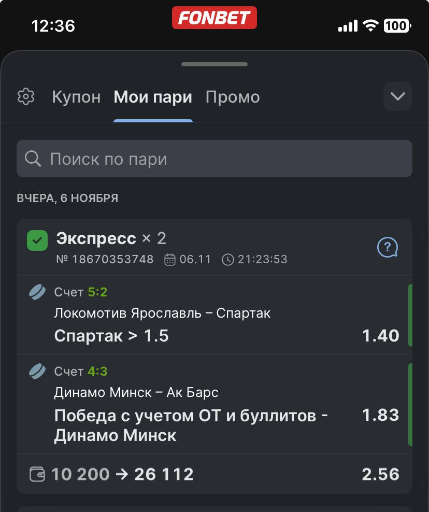
Task: Tap the Экспресс × 2 bet title
Action: tap(111, 238)
